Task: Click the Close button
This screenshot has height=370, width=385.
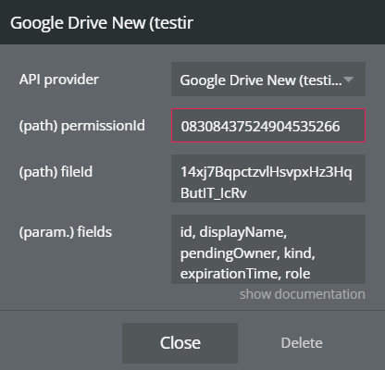Action: click(x=180, y=343)
